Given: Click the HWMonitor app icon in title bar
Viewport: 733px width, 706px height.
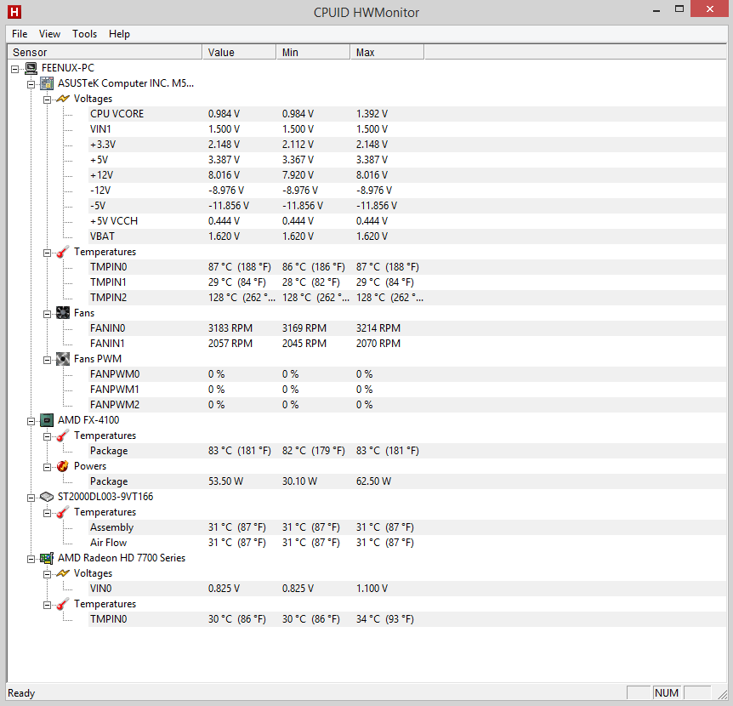Looking at the screenshot, I should coord(14,12).
